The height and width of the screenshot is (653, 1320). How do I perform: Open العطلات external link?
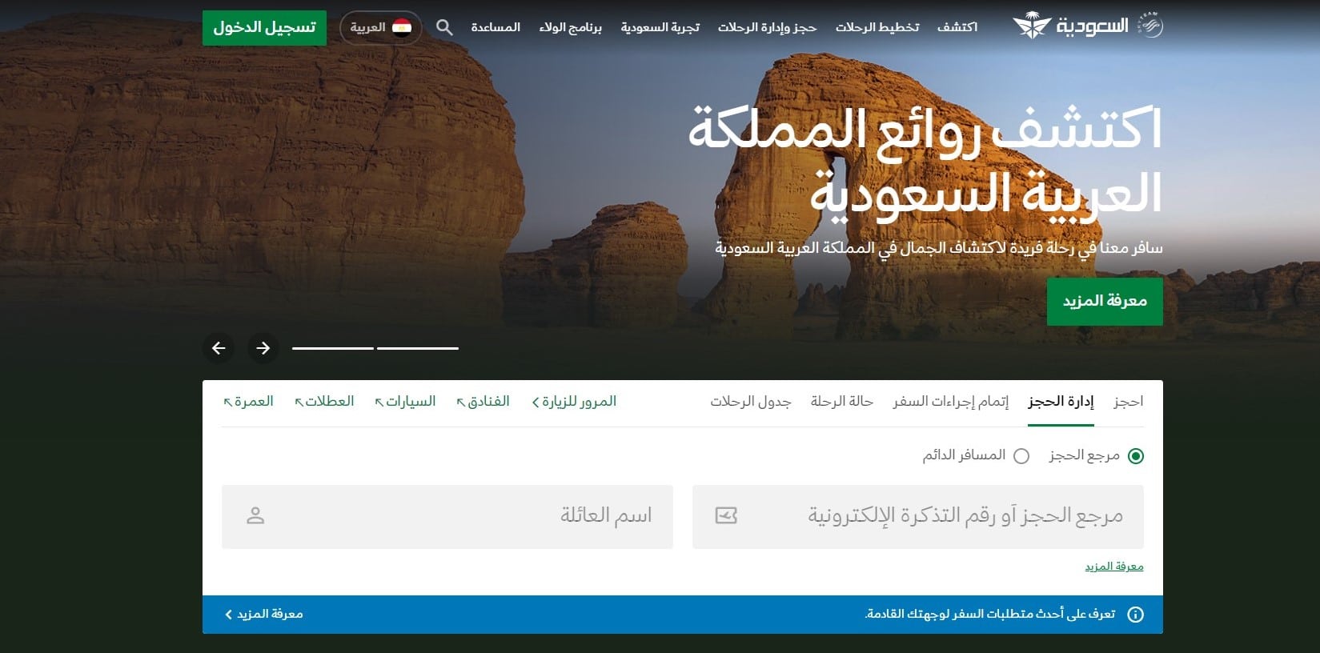(324, 401)
